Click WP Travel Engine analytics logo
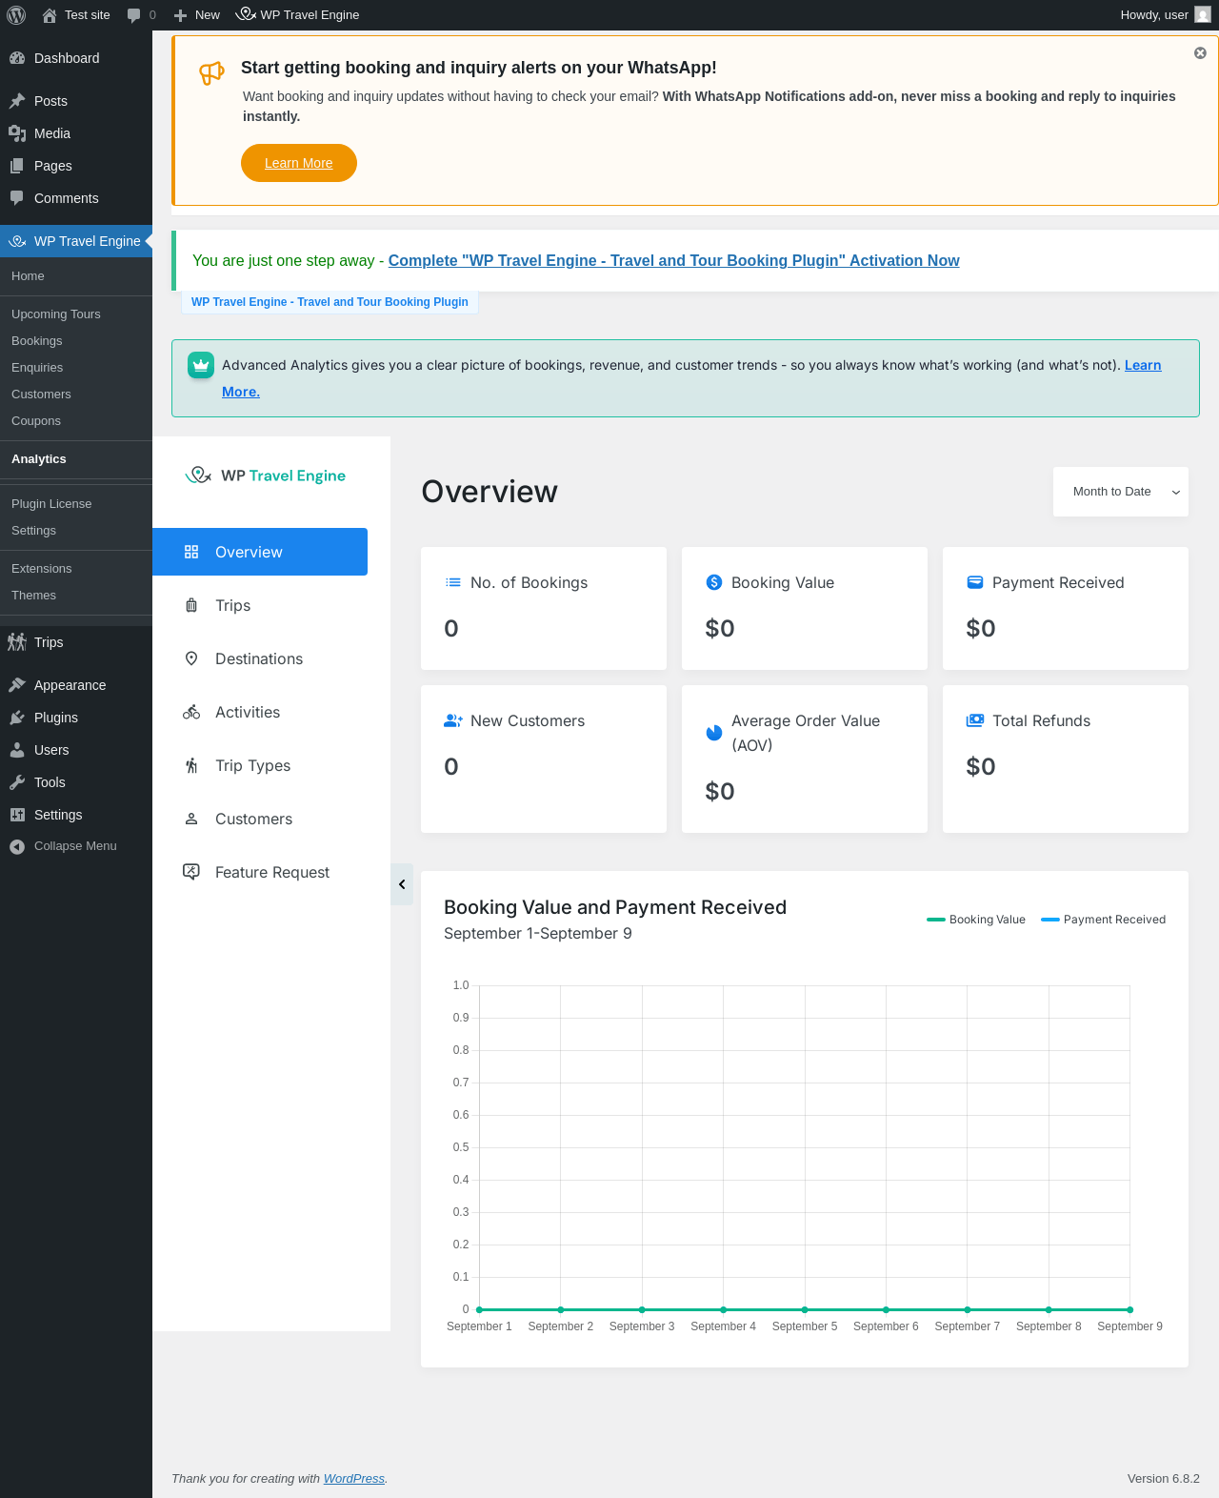 pos(266,476)
